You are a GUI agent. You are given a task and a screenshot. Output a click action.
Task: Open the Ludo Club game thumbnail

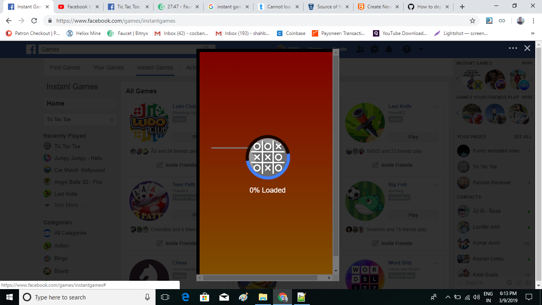[149, 123]
